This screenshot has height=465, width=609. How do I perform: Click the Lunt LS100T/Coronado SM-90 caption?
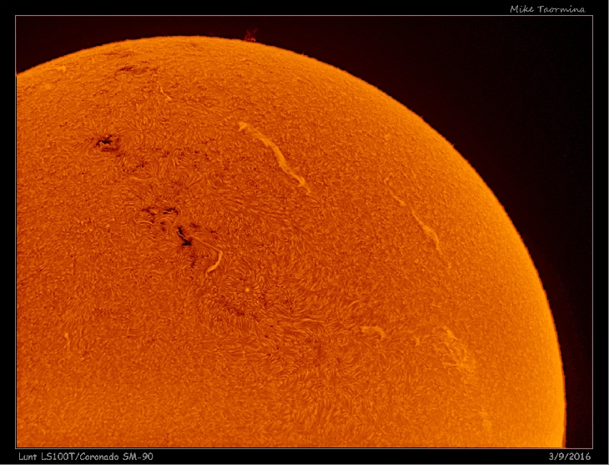pos(86,457)
